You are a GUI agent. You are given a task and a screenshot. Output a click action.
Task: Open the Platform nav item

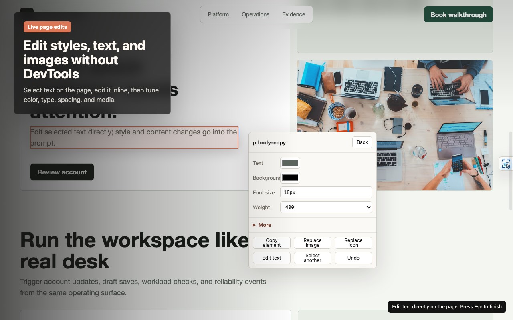(x=218, y=14)
